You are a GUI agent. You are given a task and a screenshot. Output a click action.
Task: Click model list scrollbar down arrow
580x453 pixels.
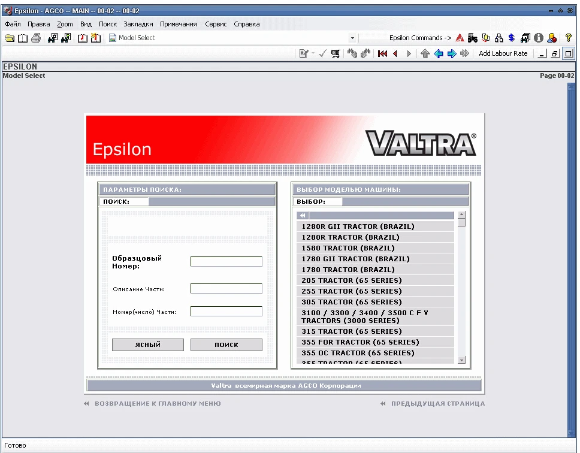pyautogui.click(x=461, y=360)
